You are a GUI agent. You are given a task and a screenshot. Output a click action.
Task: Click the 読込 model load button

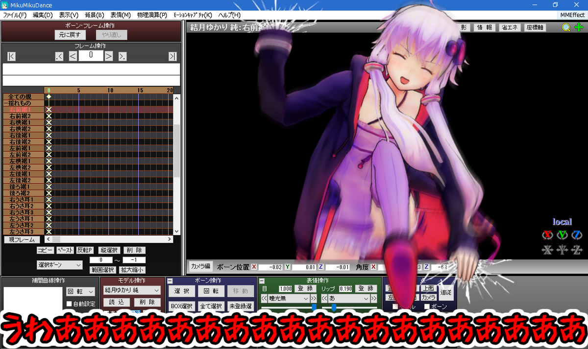coord(116,302)
